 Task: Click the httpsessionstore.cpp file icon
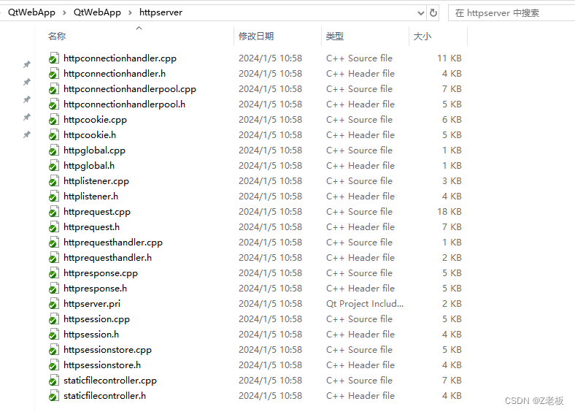tap(54, 350)
